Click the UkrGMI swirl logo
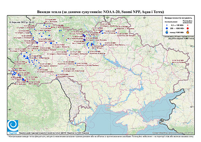The image size is (201, 142). pyautogui.click(x=13, y=126)
